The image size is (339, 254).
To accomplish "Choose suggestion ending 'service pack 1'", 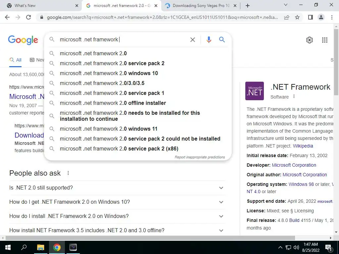I will pyautogui.click(x=138, y=93).
